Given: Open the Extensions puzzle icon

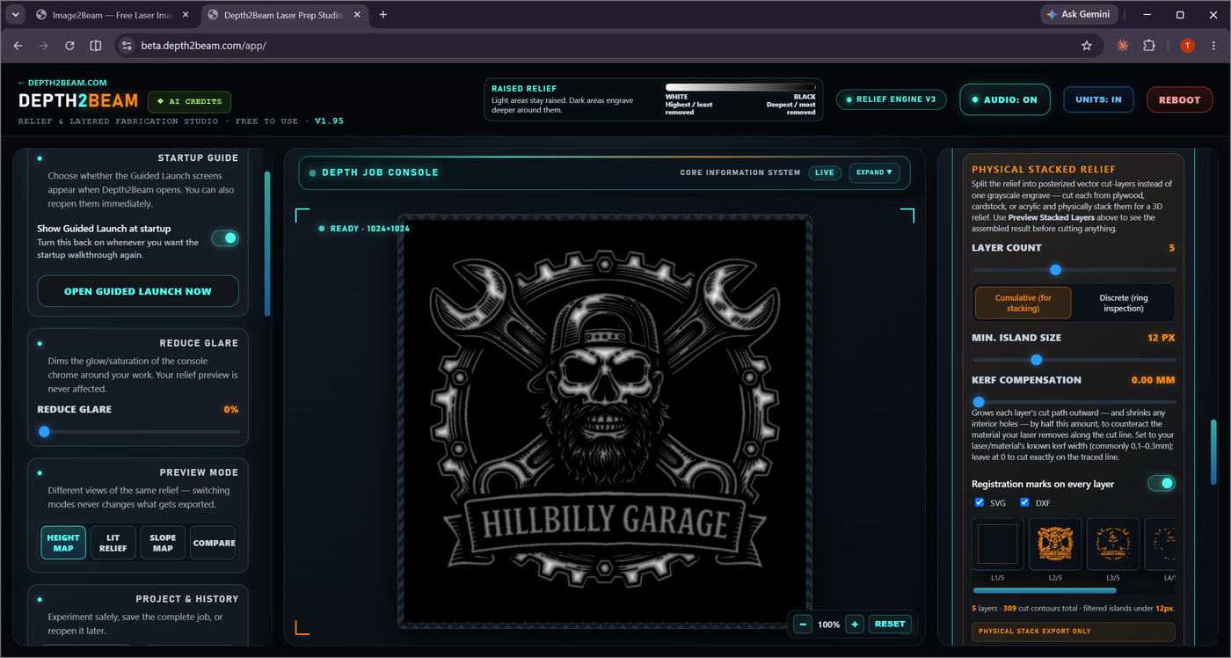Looking at the screenshot, I should click(1149, 46).
